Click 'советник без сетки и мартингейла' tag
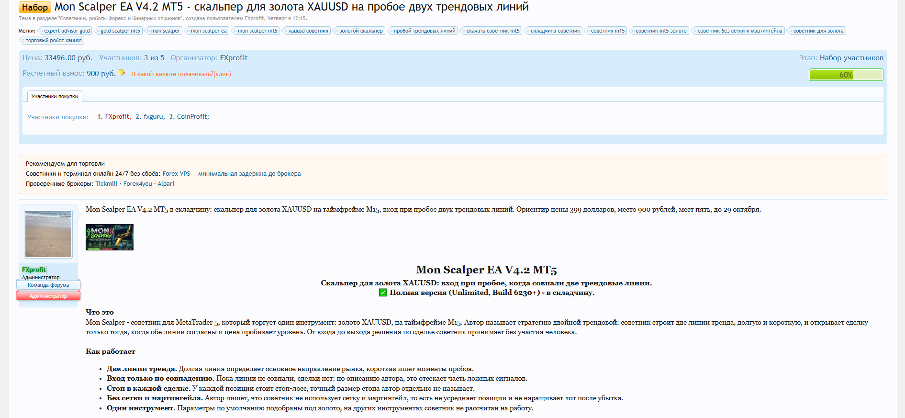905x418 pixels. 737,31
